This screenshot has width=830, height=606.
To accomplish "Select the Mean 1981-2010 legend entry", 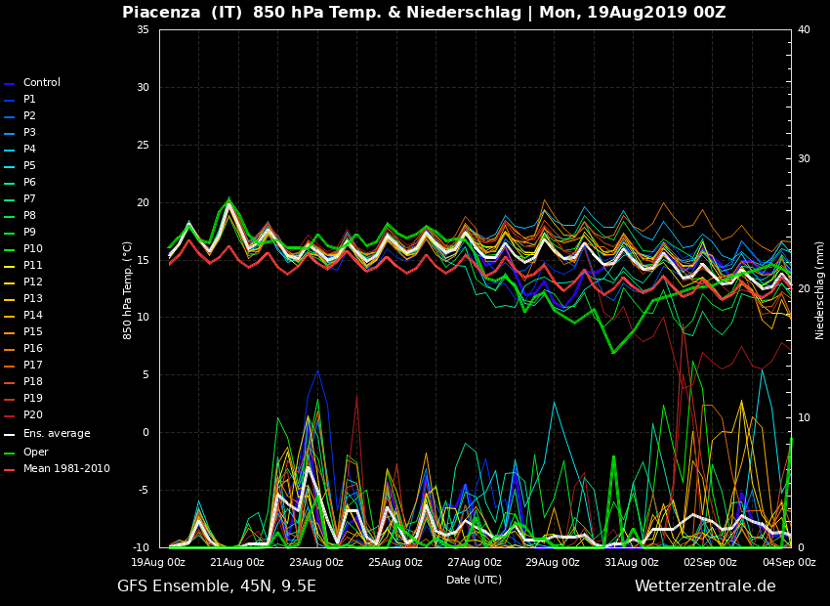I will [x=65, y=469].
